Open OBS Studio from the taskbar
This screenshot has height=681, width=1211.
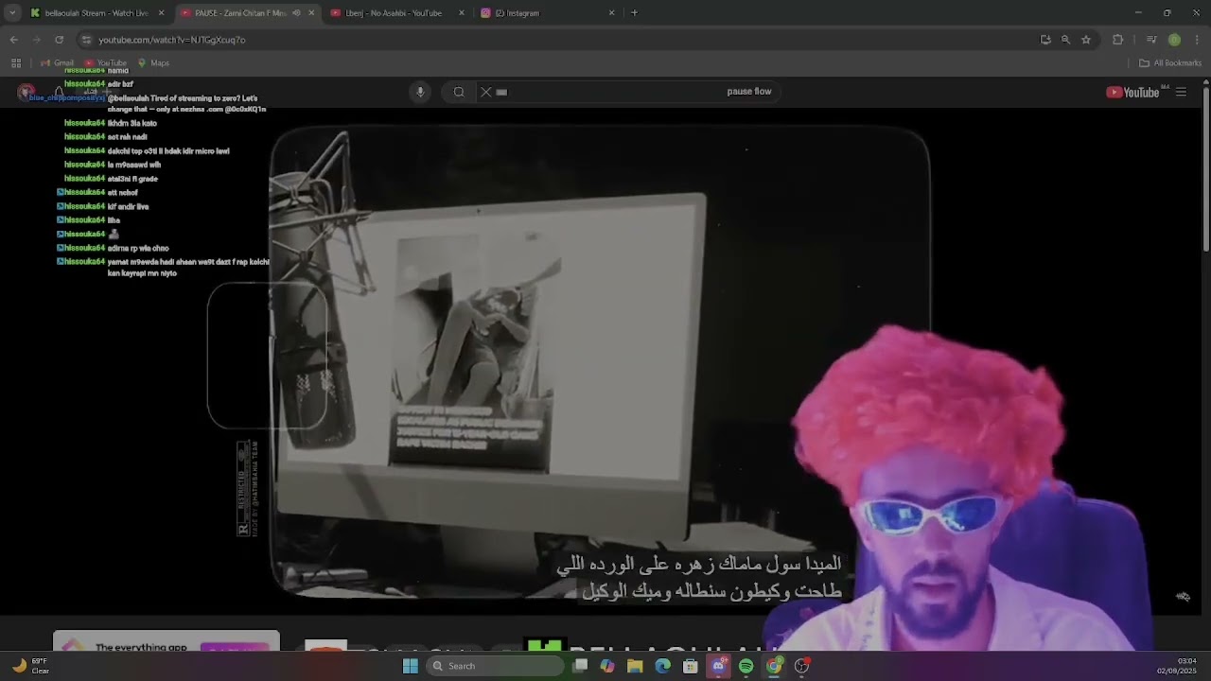tap(801, 666)
